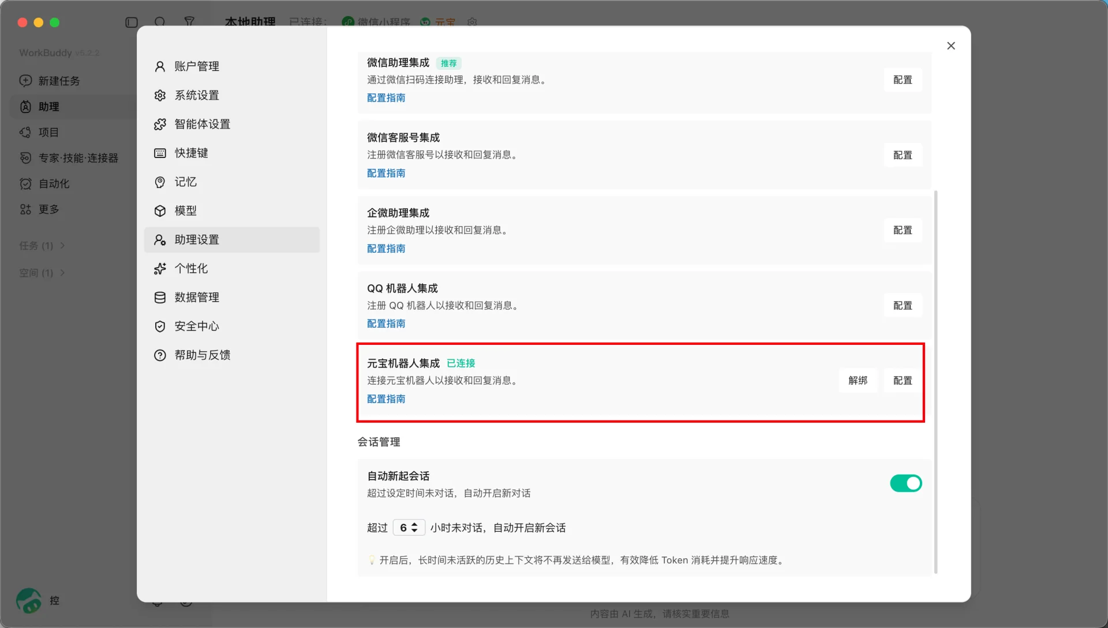Click the 智能体设置 puzzle icon
This screenshot has width=1108, height=628.
coord(160,124)
